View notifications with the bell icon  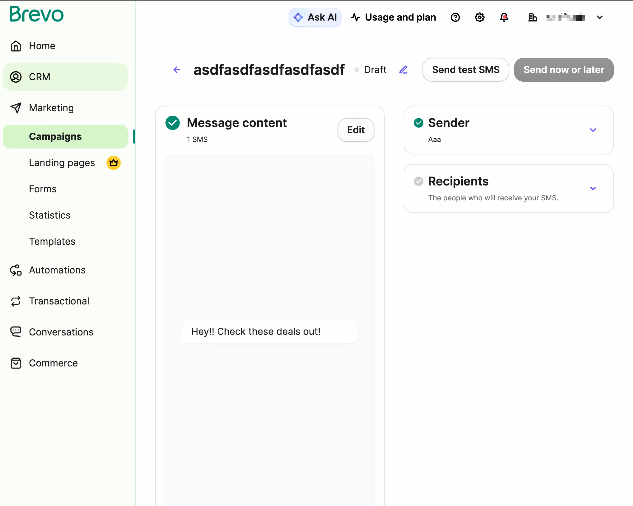504,17
